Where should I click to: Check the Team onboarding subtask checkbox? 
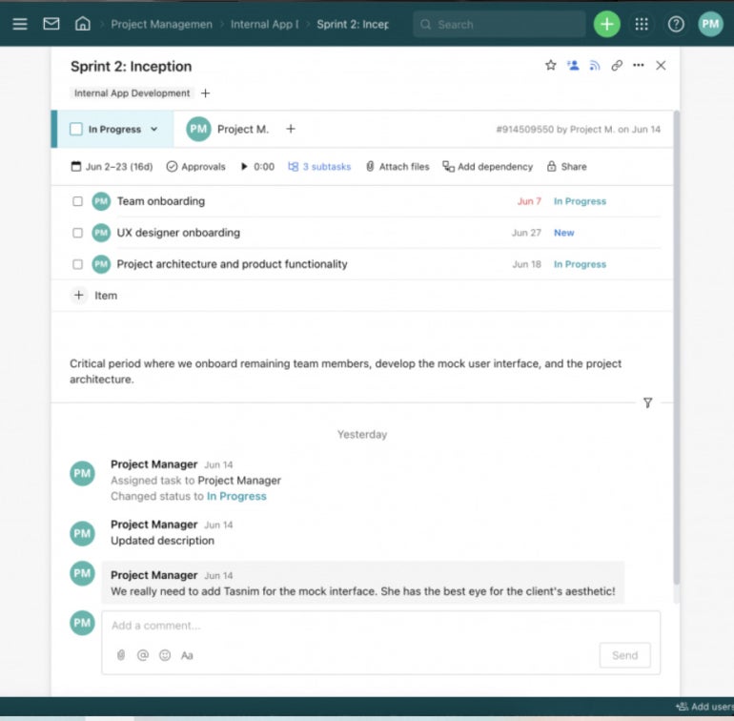[78, 201]
